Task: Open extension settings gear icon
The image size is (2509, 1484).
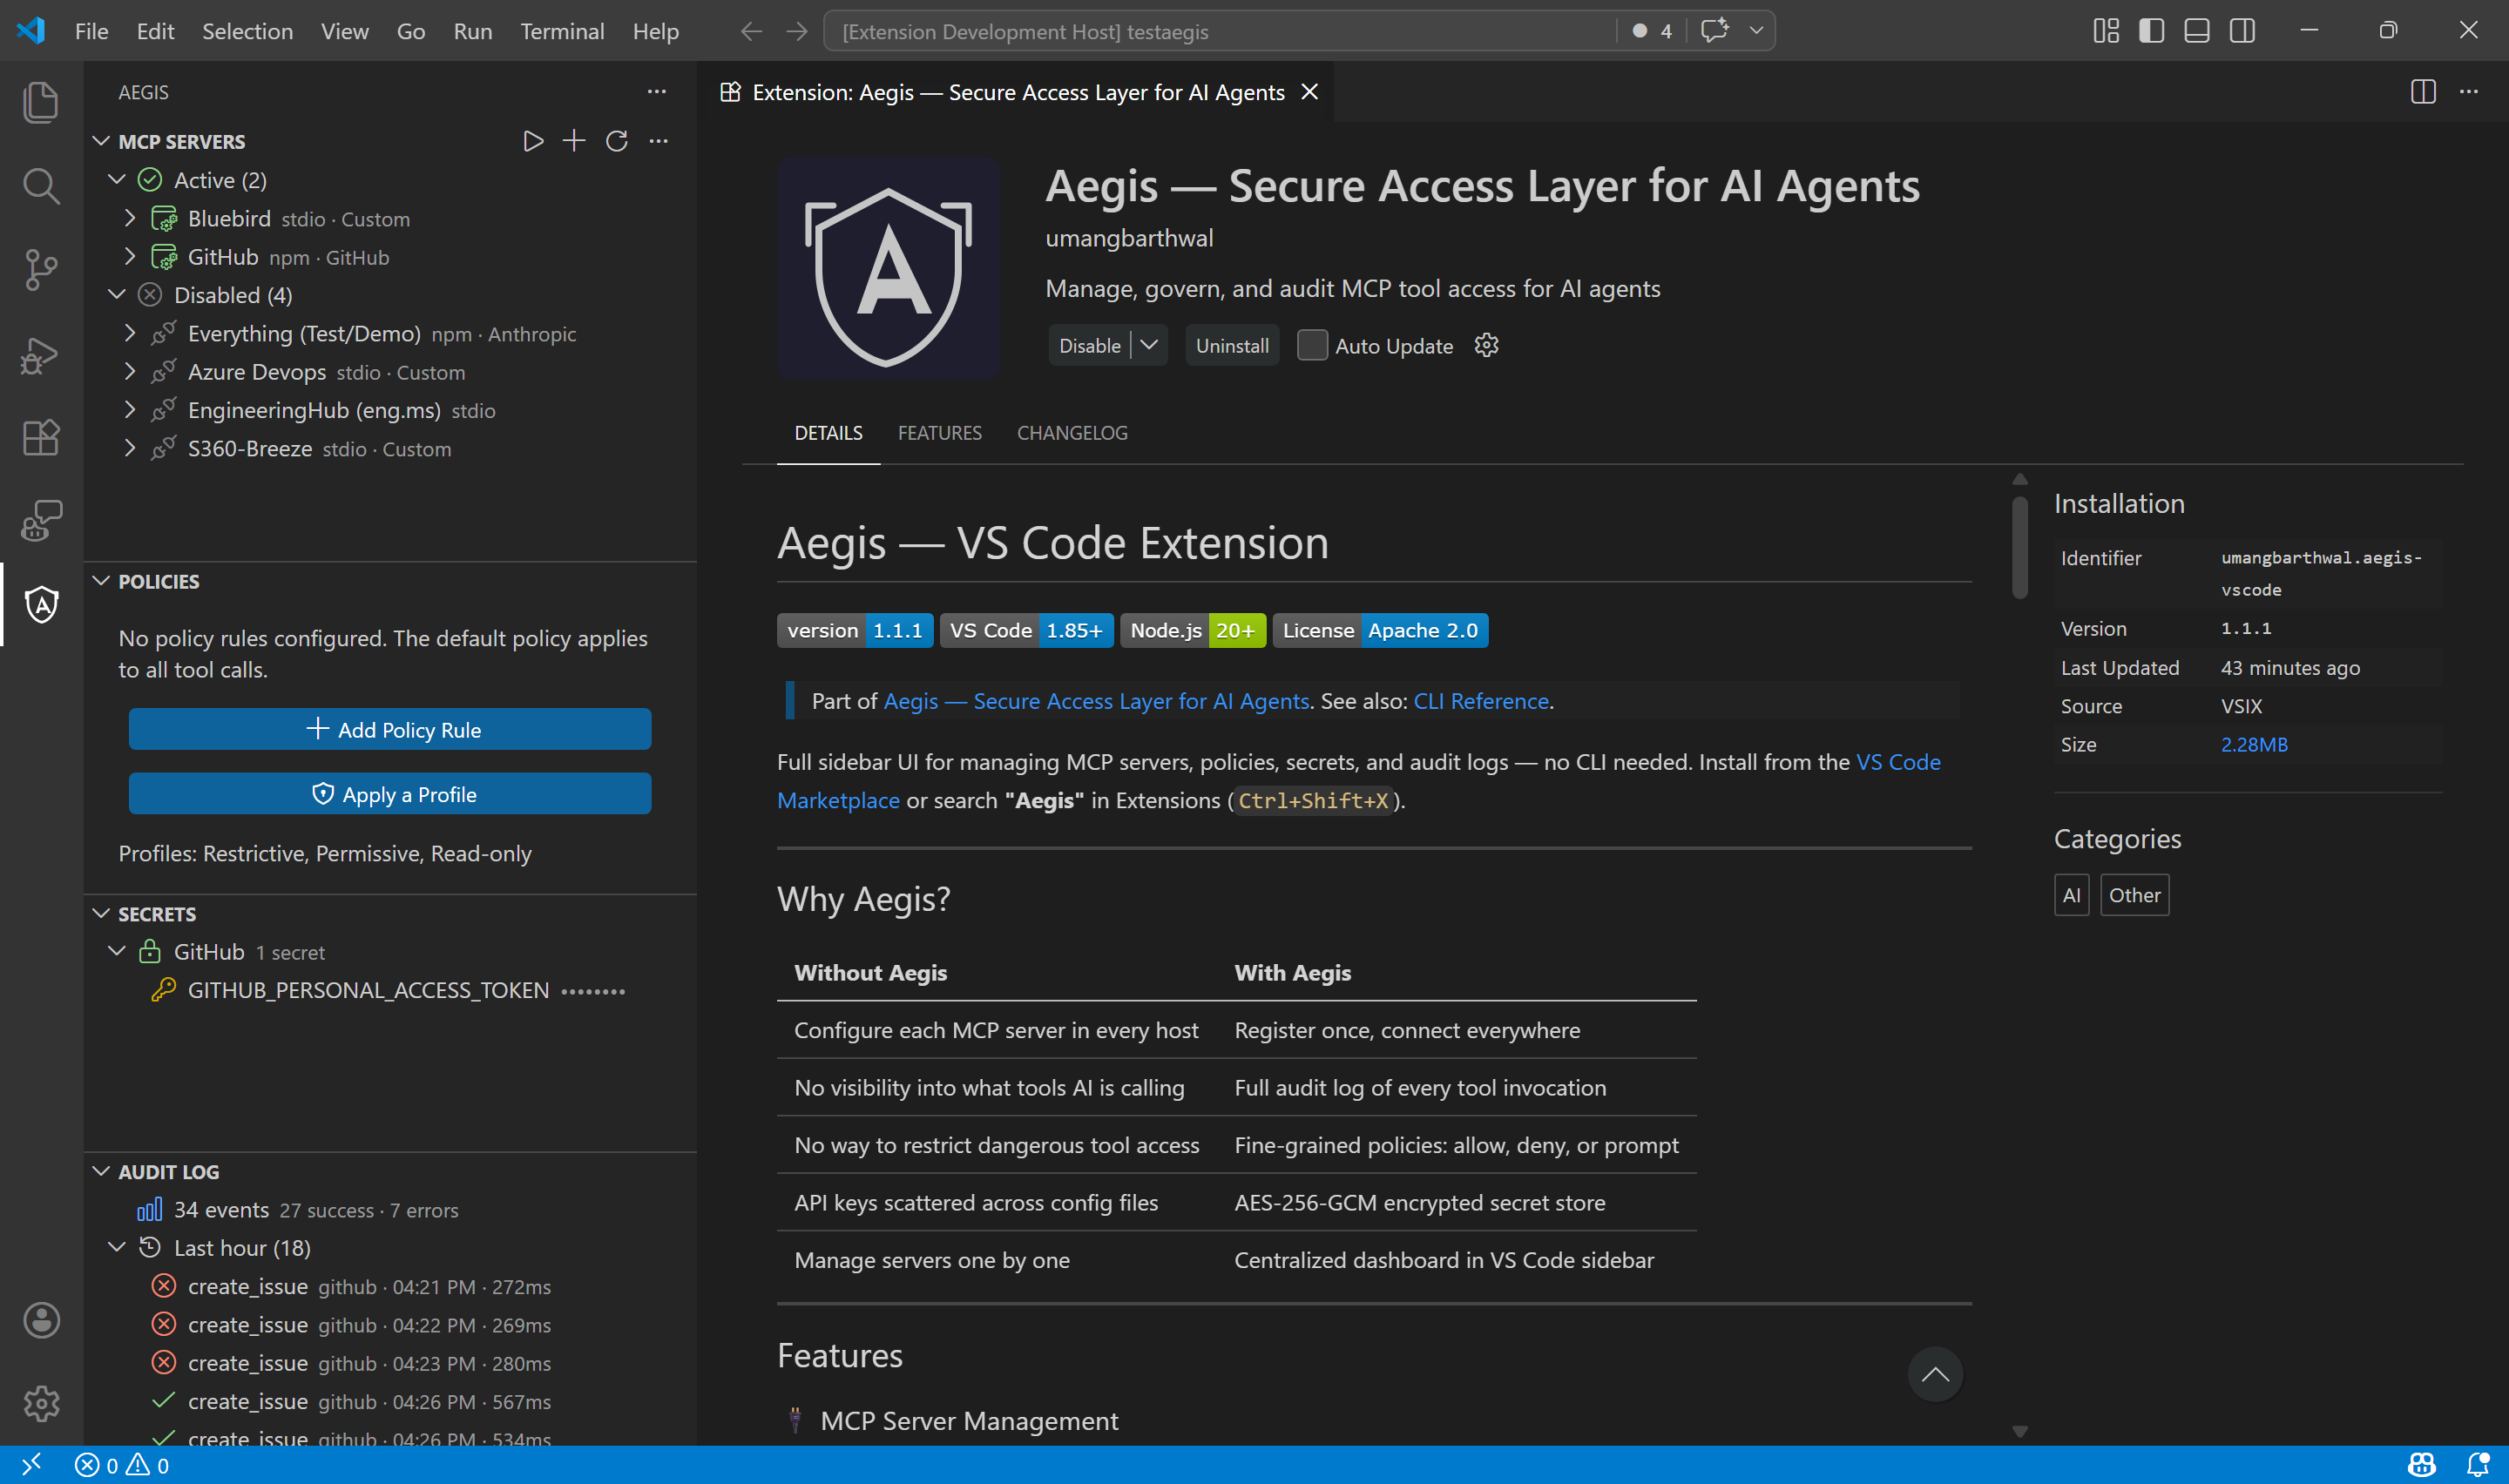Action: [1487, 346]
